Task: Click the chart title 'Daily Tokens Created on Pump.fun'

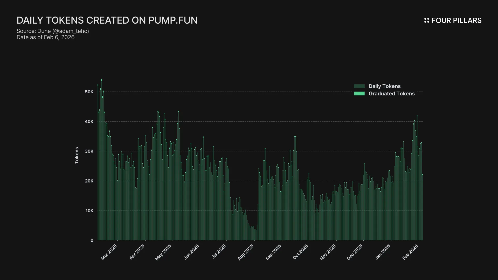Action: [107, 20]
